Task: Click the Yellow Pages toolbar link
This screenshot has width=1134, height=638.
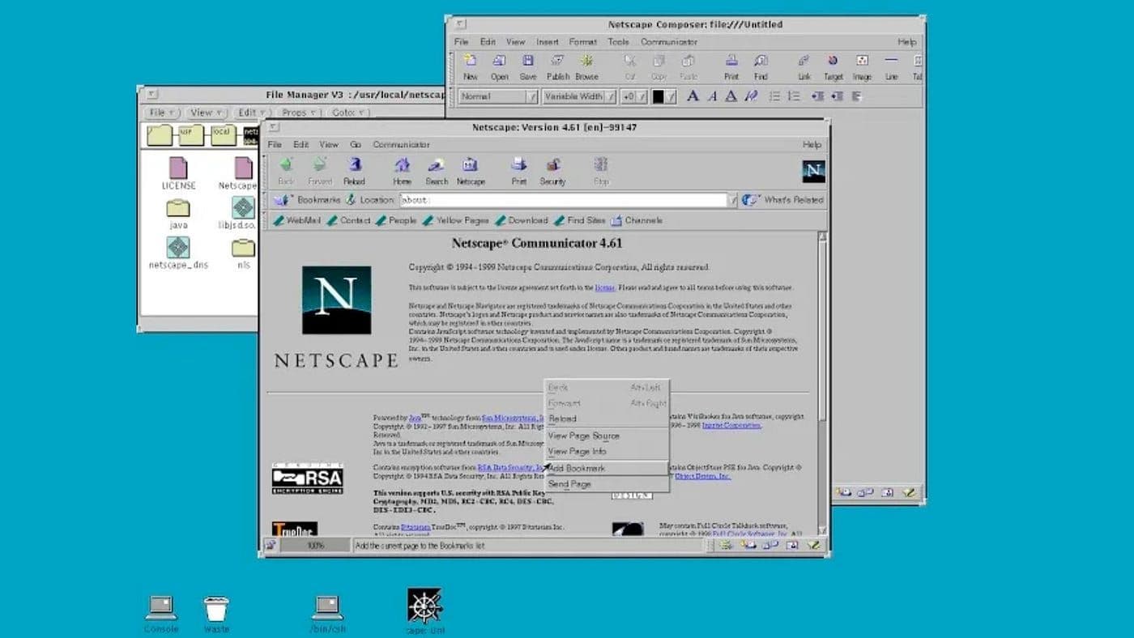Action: [x=456, y=220]
